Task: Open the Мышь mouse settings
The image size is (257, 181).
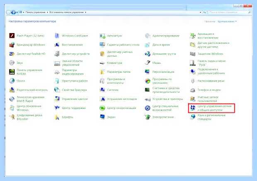Action: click(x=153, y=63)
